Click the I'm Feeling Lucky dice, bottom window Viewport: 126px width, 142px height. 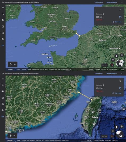(3, 98)
